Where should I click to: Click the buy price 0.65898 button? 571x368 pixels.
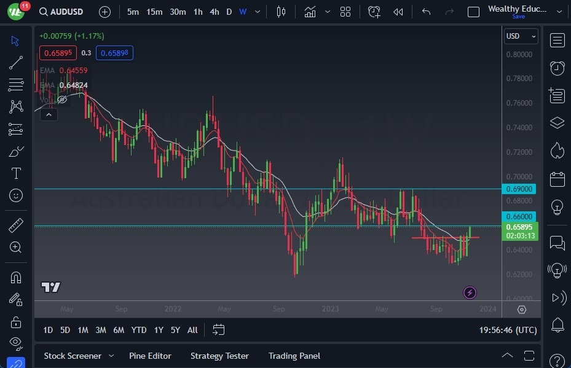[x=114, y=53]
